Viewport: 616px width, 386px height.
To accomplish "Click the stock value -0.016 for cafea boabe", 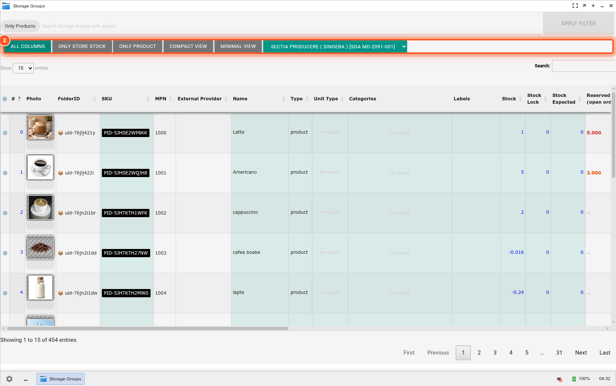I will pos(516,252).
